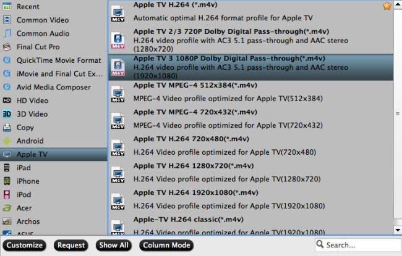Select the Copy category label
This screenshot has width=402, height=256.
pyautogui.click(x=25, y=127)
